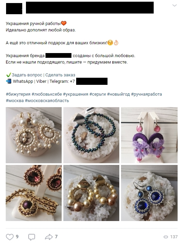Viewport: 183px width, 243px height.
Task: Open comments via speech bubble icon
Action: [x=32, y=237]
